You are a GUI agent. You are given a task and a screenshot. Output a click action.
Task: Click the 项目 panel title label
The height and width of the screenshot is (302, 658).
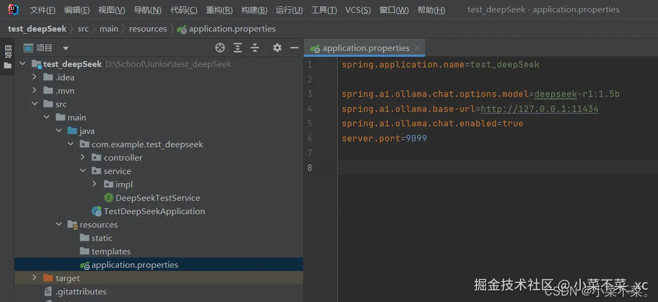(44, 48)
